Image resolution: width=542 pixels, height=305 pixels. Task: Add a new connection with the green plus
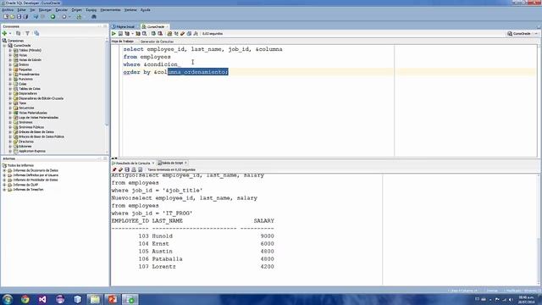(x=4, y=33)
